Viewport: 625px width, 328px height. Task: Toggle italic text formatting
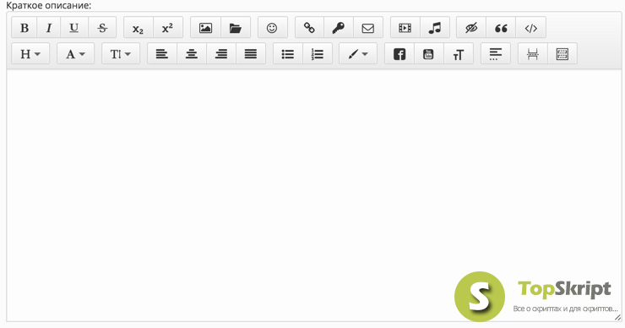click(x=49, y=28)
